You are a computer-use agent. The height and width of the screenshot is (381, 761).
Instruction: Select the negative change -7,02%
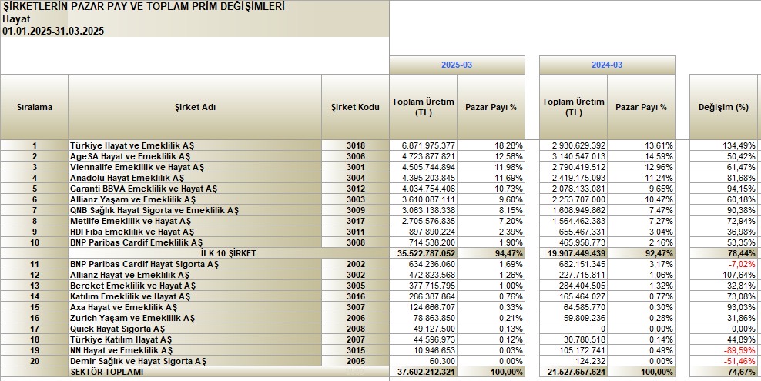pyautogui.click(x=723, y=264)
